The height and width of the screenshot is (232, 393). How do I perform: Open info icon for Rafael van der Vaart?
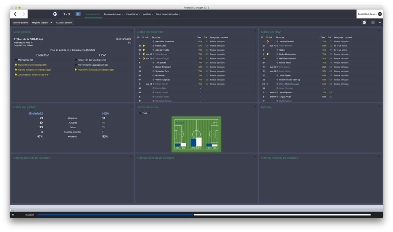277,80
